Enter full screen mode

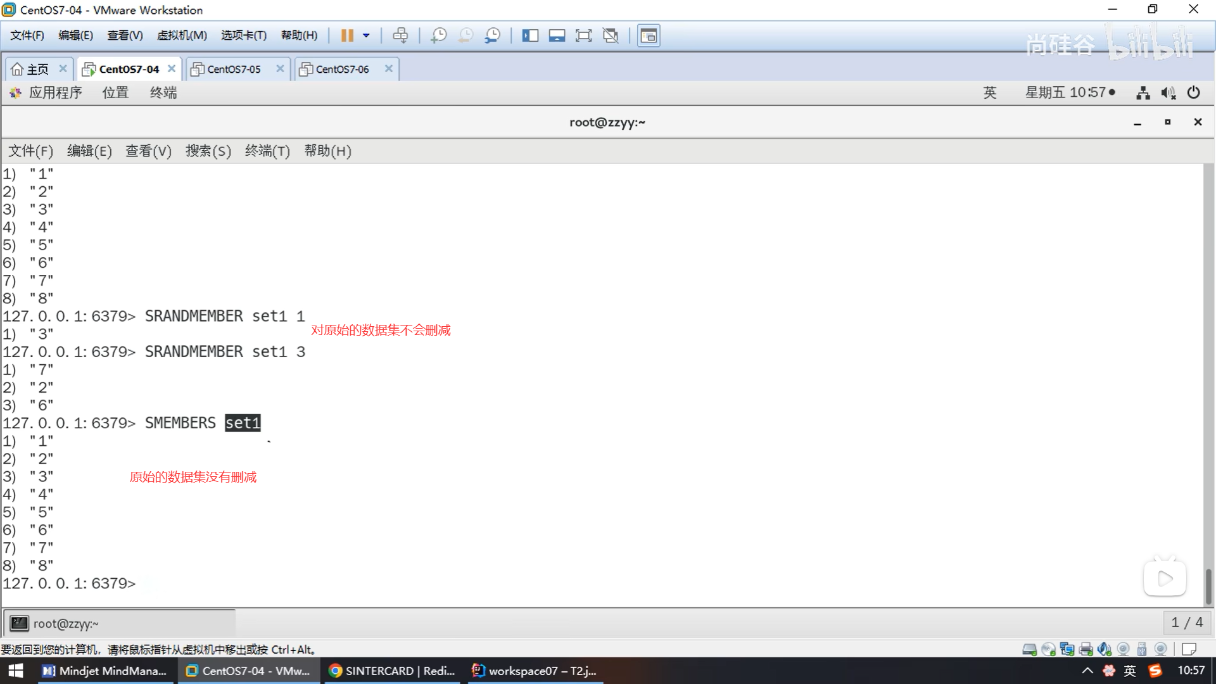click(x=583, y=35)
